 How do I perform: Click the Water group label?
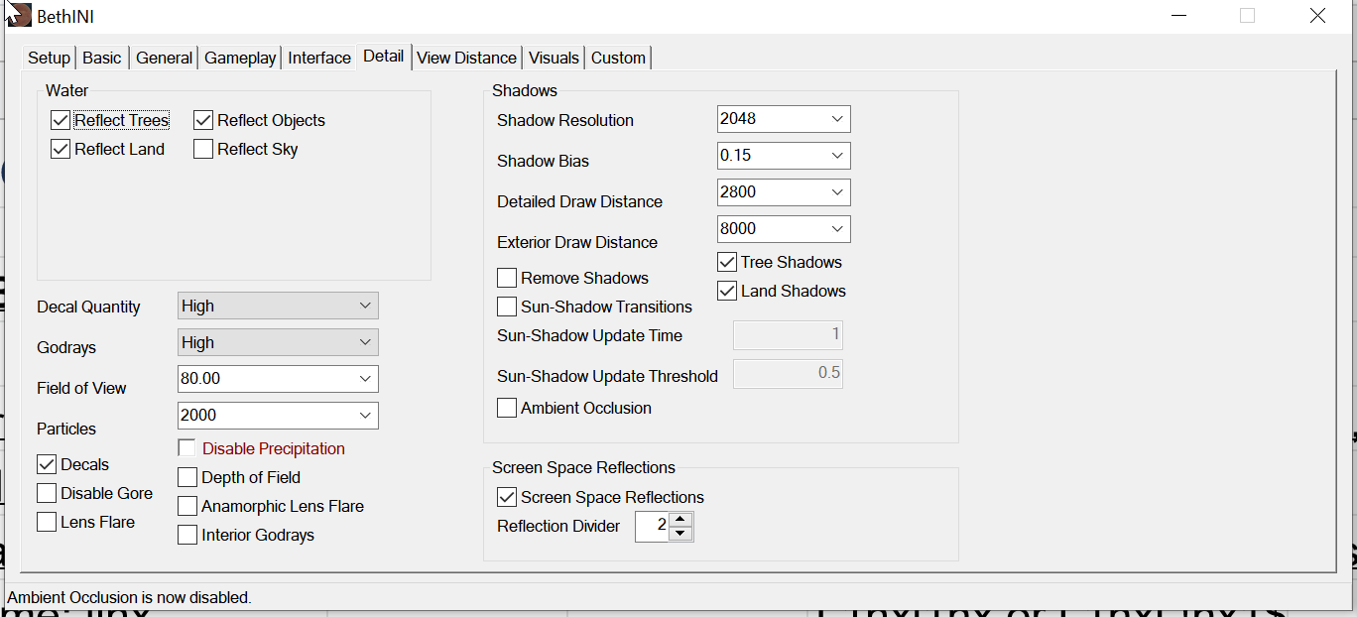(x=66, y=90)
